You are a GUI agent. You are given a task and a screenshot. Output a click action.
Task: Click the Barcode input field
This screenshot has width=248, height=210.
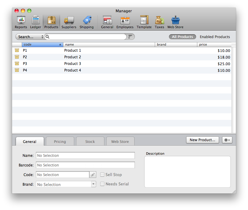point(85,165)
